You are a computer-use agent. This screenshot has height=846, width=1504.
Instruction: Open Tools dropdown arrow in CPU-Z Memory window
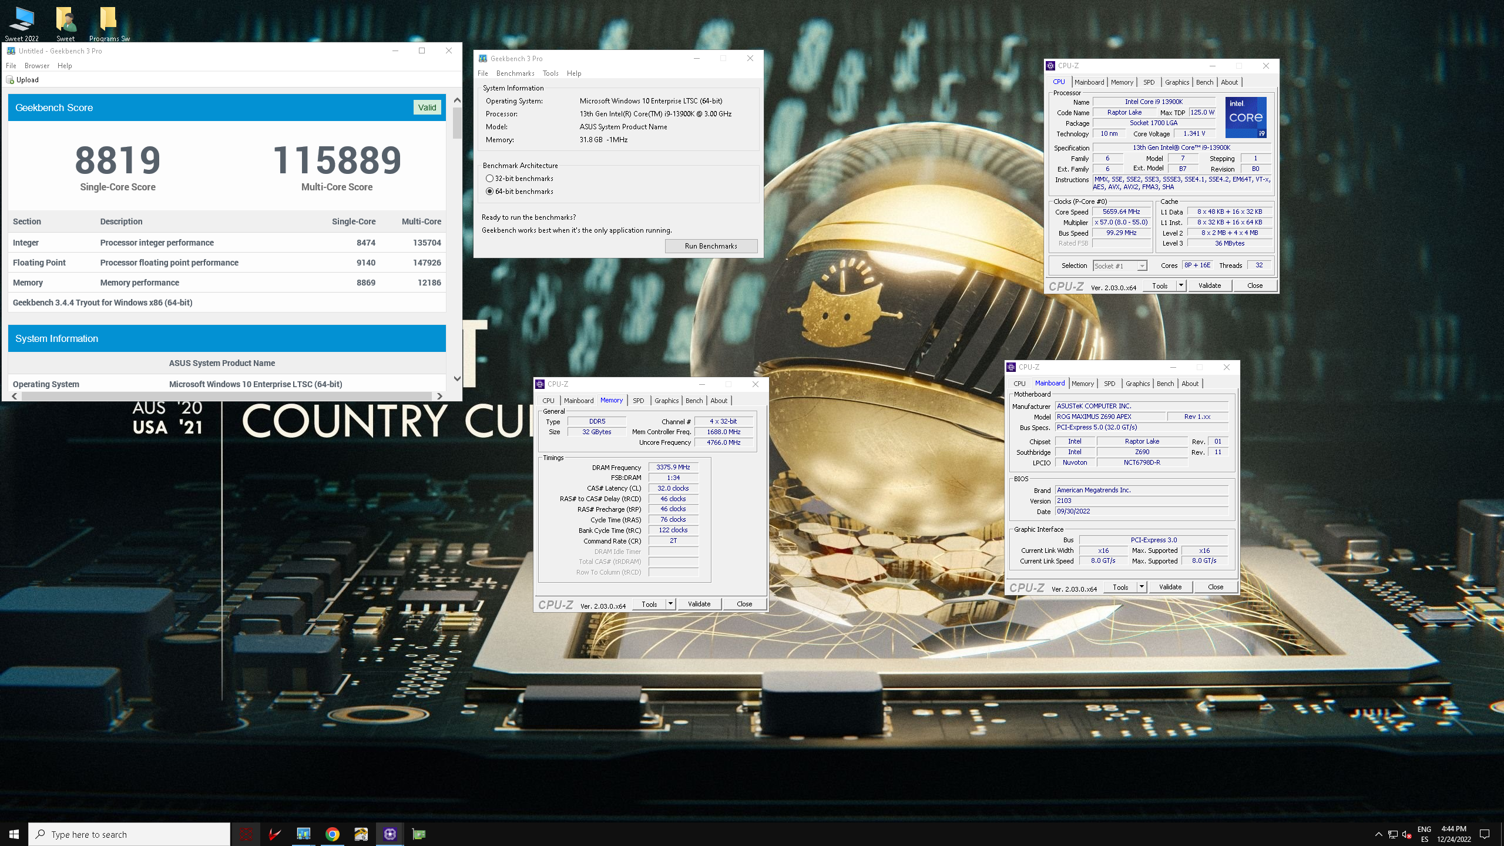point(670,604)
